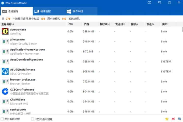Click the ASUSQInstaller.exe cloud download icon
183x122 pixels.
pos(5,71)
